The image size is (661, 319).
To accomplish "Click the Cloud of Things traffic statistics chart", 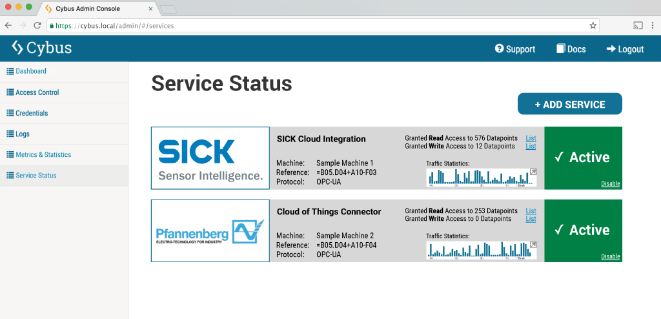I will pyautogui.click(x=482, y=250).
